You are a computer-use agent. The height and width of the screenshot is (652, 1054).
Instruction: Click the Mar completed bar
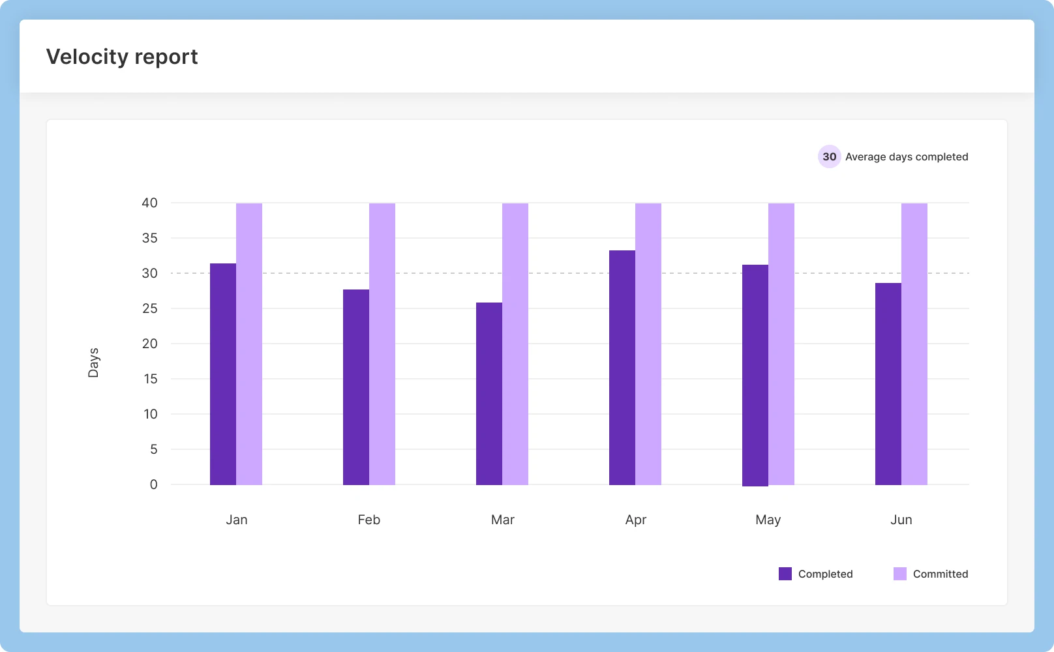[x=489, y=394]
